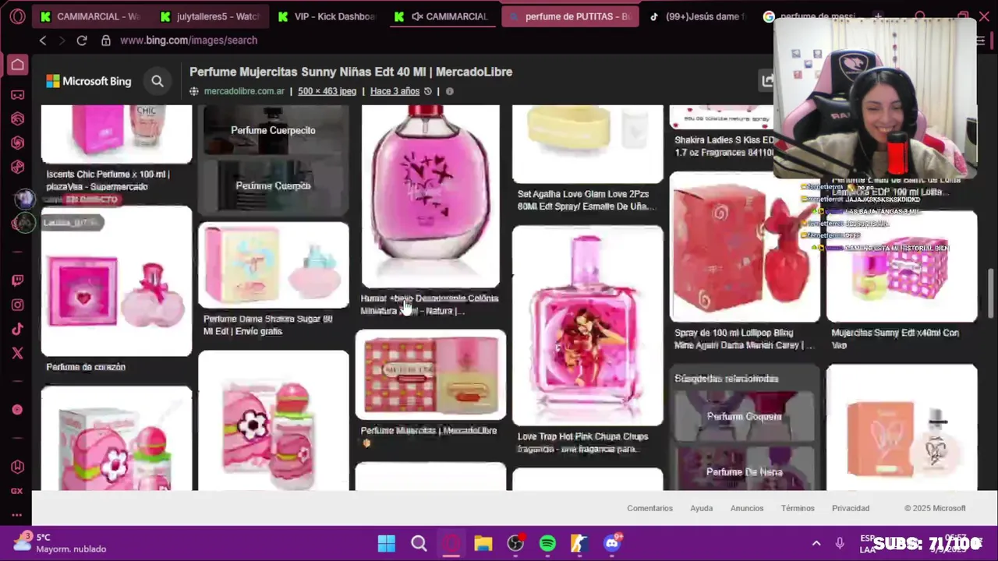998x561 pixels.
Task: Click the taskbar microphone icon
Action: (840, 543)
